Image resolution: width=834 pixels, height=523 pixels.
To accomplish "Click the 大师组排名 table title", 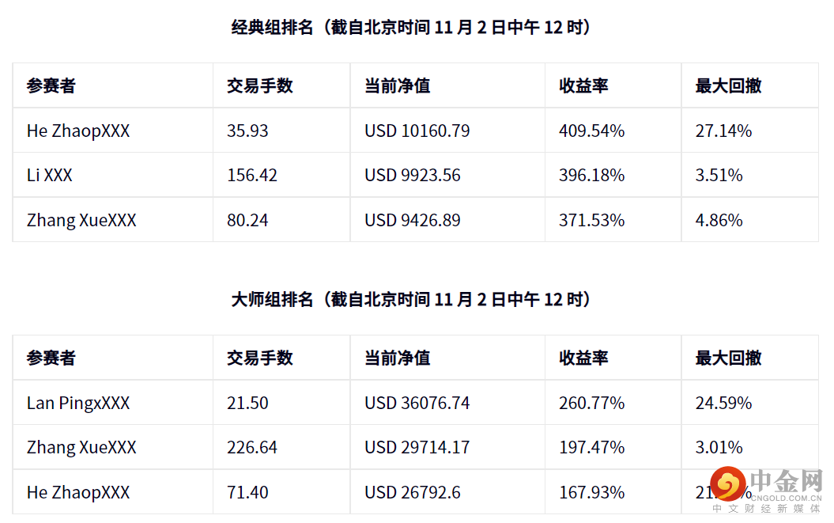I will click(x=412, y=300).
